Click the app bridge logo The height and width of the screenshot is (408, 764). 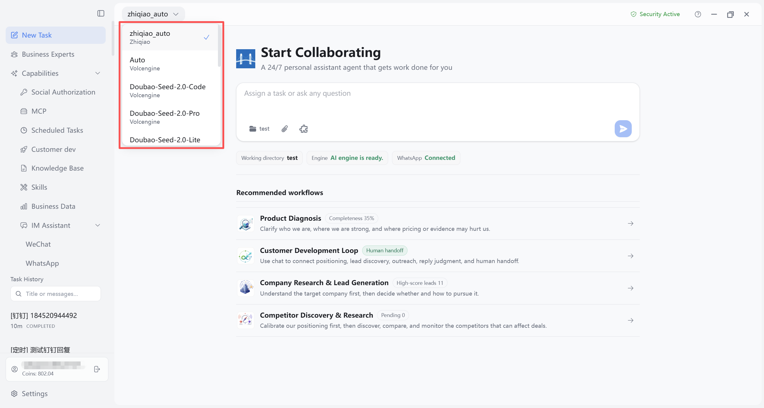[246, 59]
